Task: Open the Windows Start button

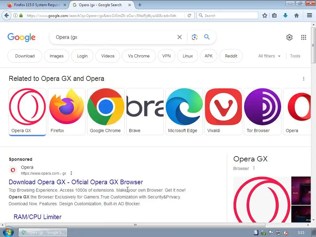Action: click(x=8, y=232)
